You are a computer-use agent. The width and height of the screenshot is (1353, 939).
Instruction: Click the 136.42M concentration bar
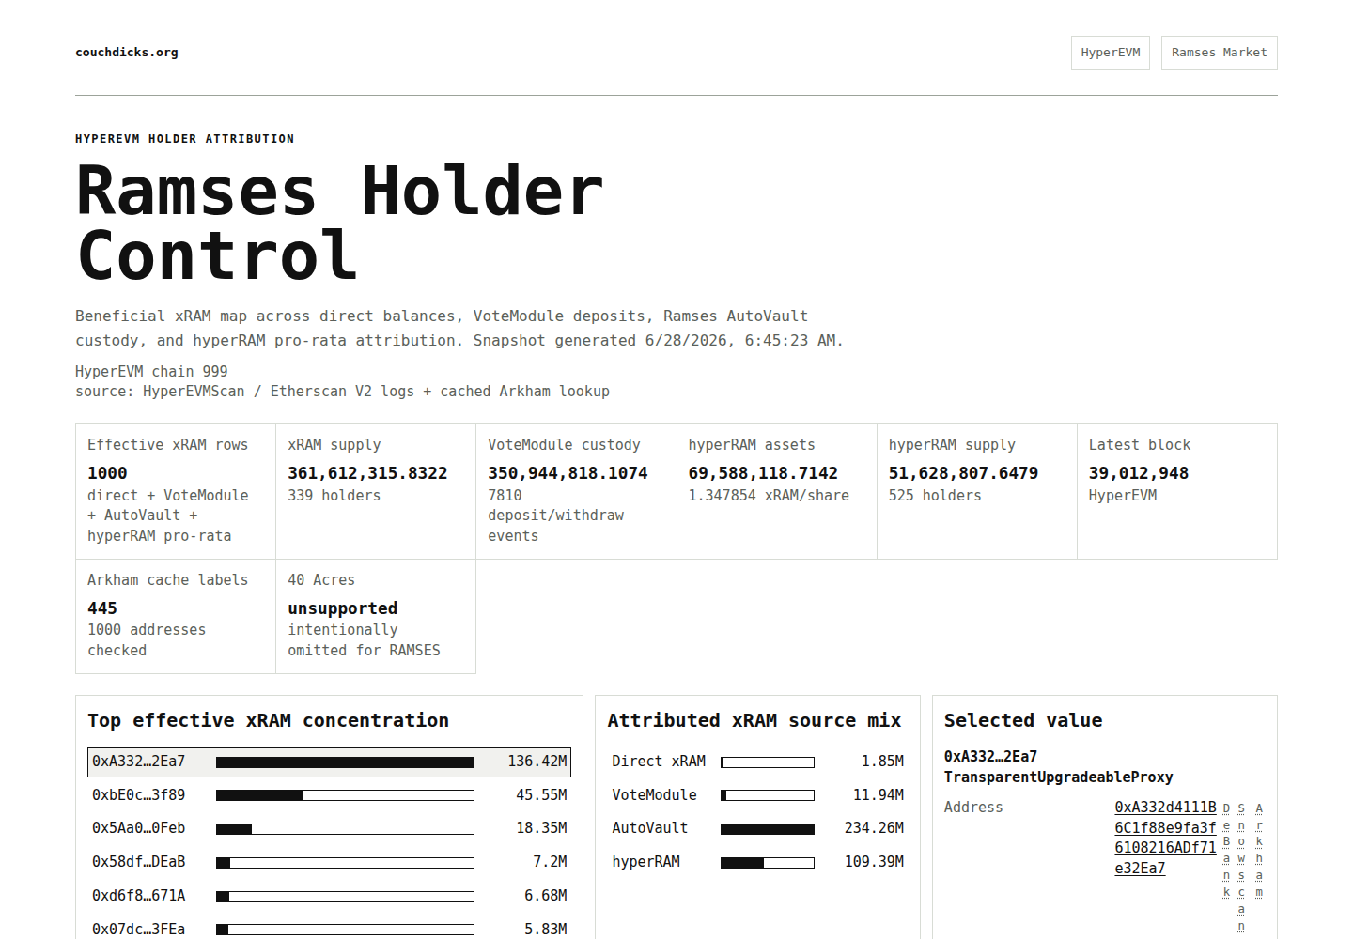tap(345, 762)
